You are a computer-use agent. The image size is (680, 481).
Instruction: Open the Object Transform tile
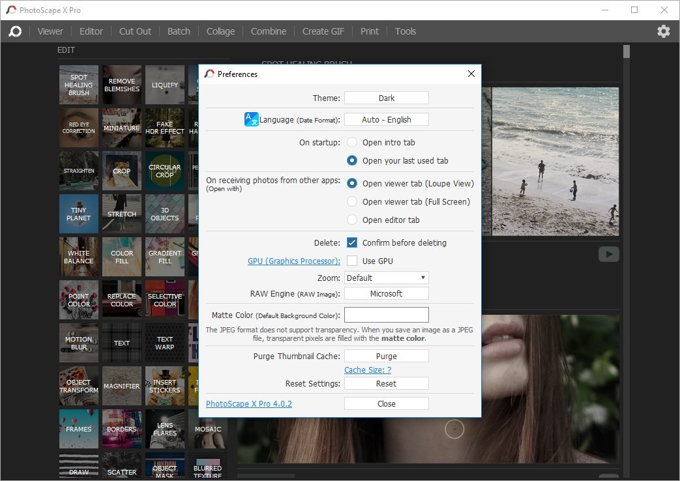(x=78, y=386)
